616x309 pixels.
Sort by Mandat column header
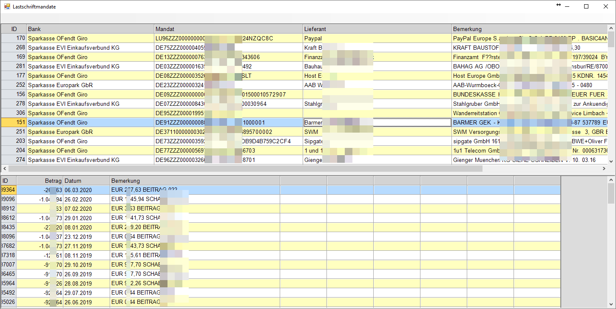[x=229, y=29]
